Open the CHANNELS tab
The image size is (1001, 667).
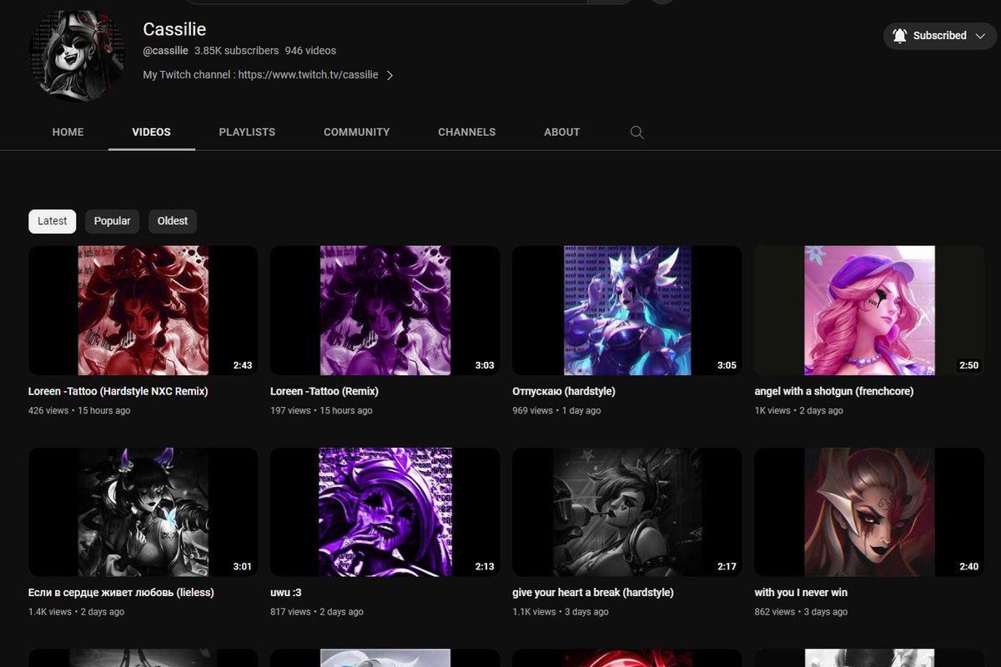click(x=466, y=132)
